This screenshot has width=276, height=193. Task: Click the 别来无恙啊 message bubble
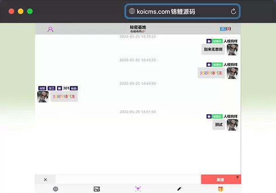(213, 49)
